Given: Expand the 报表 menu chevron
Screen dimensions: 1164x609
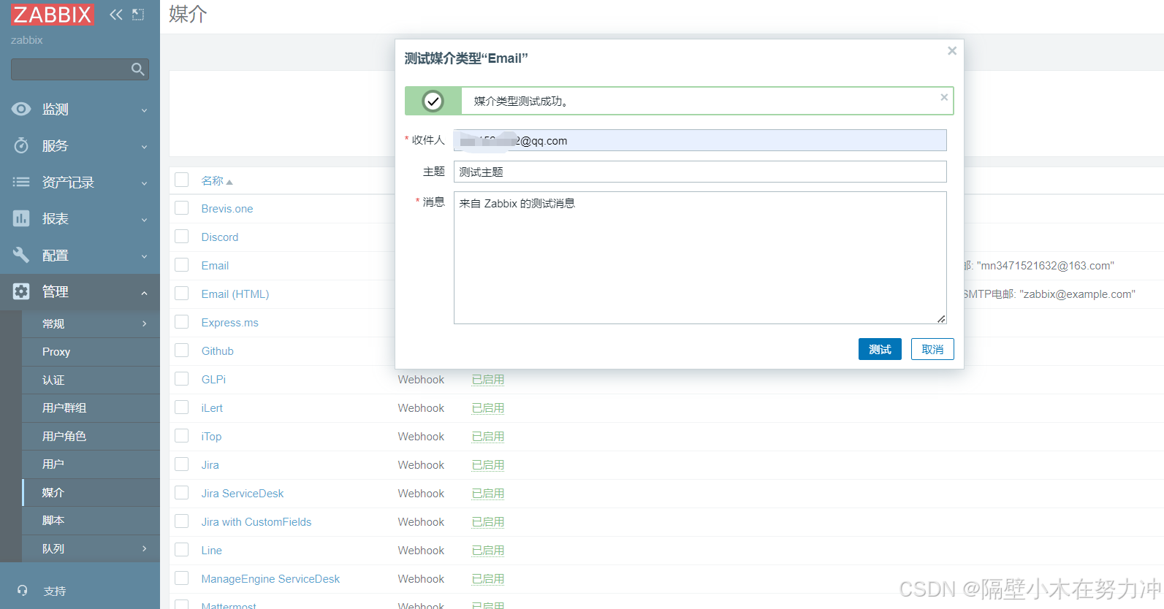Looking at the screenshot, I should 144,220.
